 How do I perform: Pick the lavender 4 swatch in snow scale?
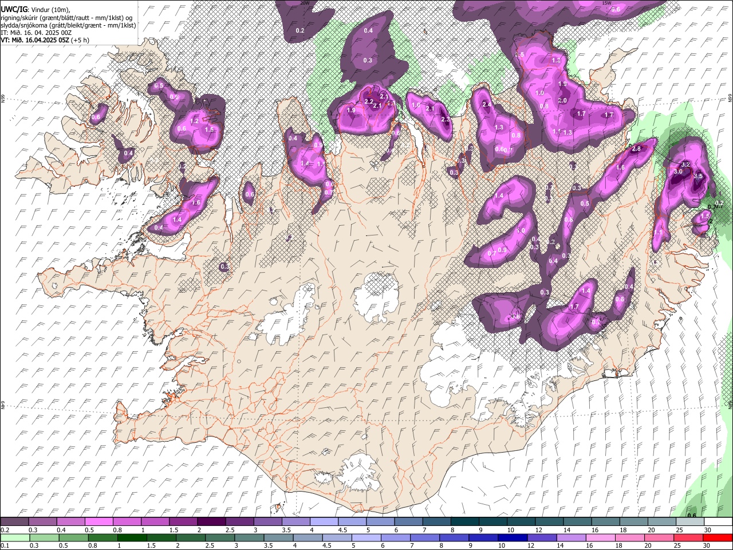(325, 522)
